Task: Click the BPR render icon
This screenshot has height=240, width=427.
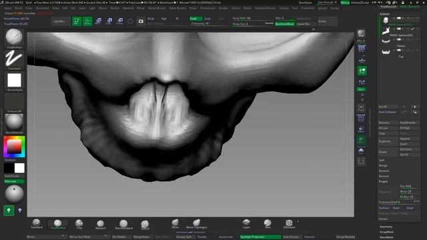Action: [362, 33]
